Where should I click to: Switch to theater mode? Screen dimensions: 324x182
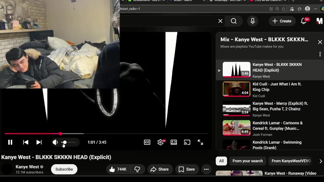point(174,142)
